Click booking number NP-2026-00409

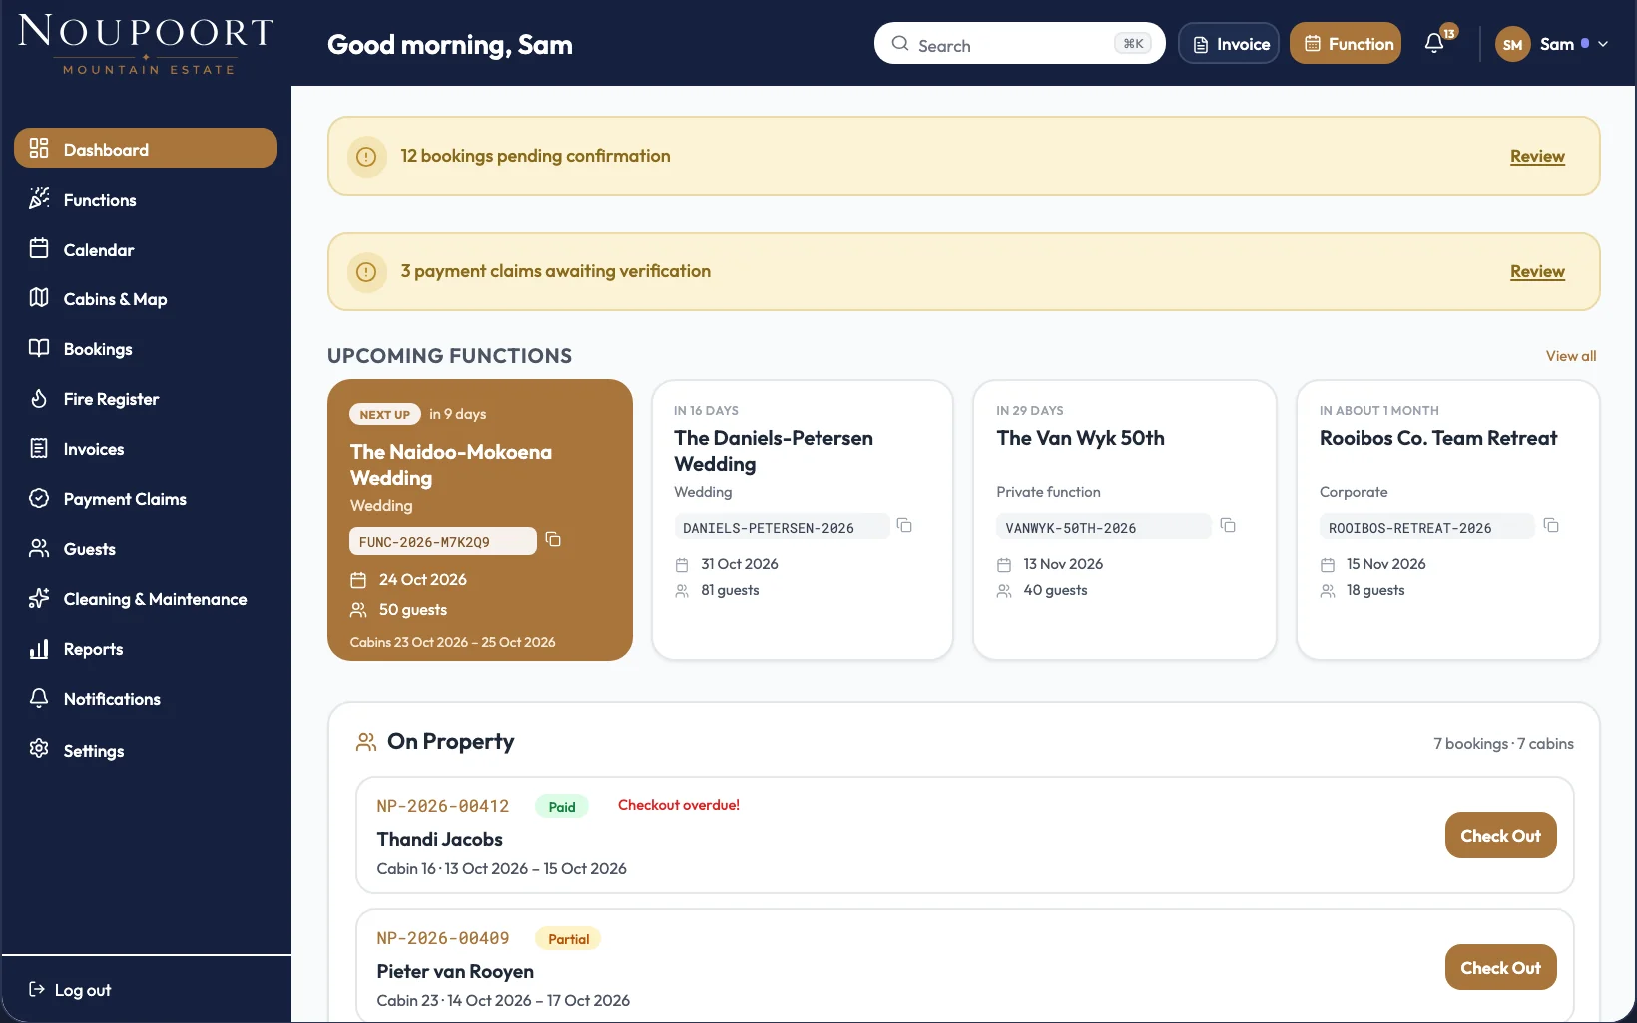(443, 938)
